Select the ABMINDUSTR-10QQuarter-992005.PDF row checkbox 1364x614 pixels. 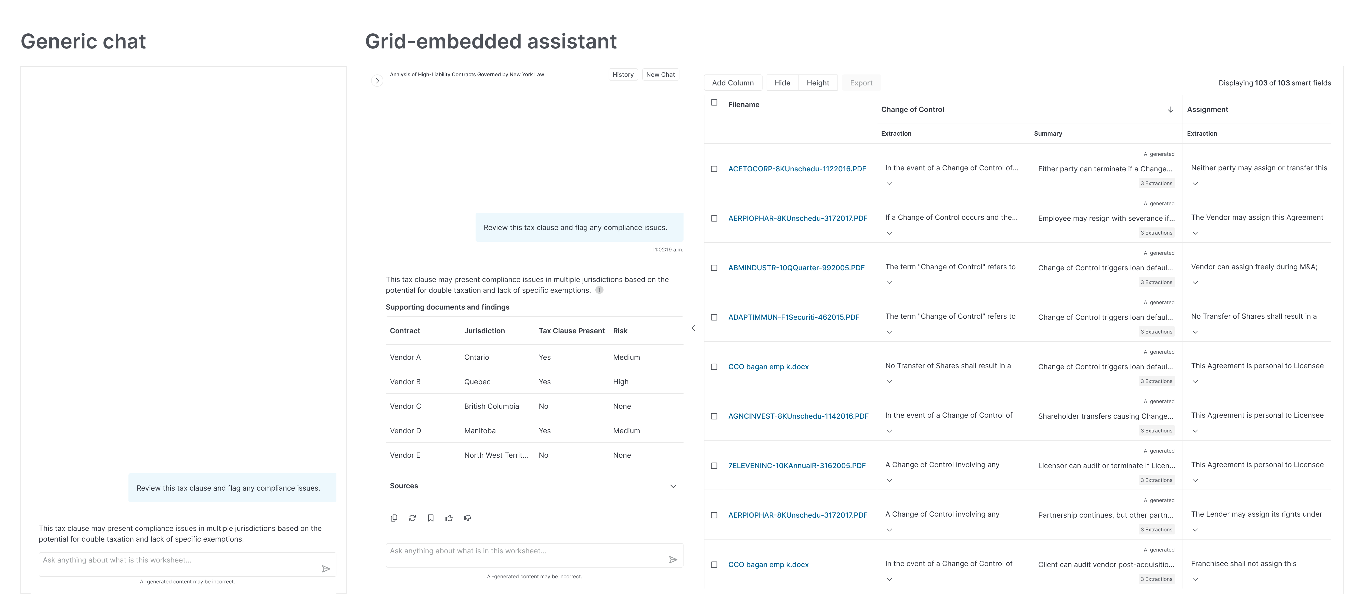(714, 268)
